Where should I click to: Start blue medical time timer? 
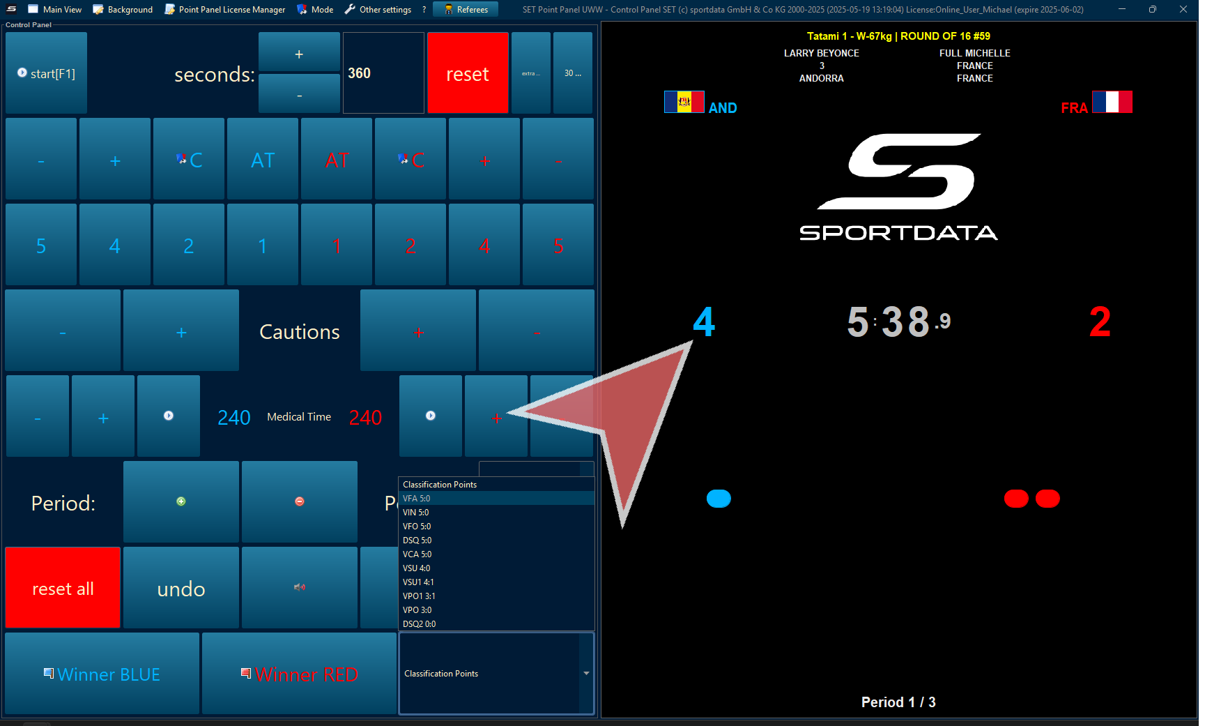click(x=169, y=416)
